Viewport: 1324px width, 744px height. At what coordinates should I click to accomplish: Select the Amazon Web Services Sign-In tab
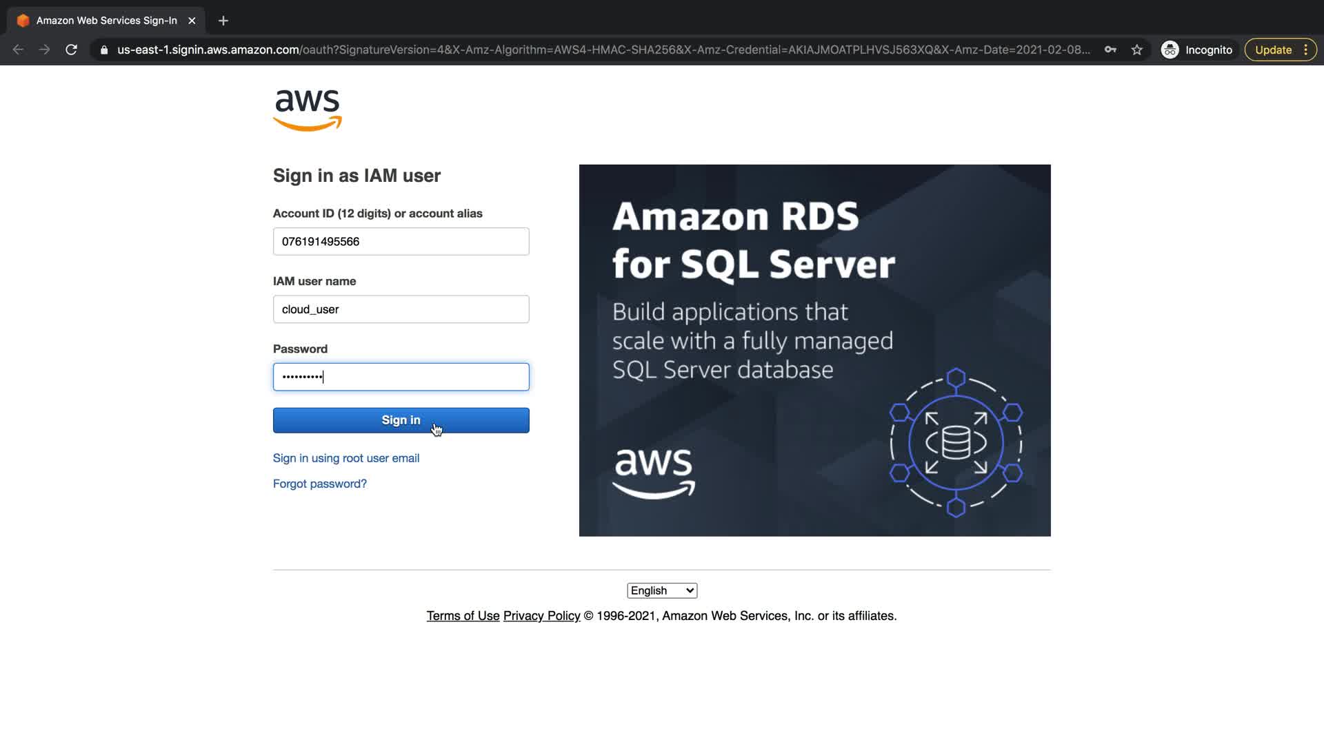(106, 21)
